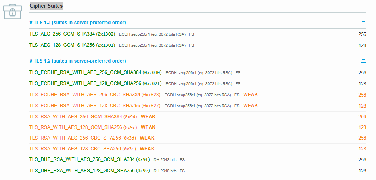Open the TLS 1.2 suites header link
Screen dimensions: 376x180
pos(78,61)
